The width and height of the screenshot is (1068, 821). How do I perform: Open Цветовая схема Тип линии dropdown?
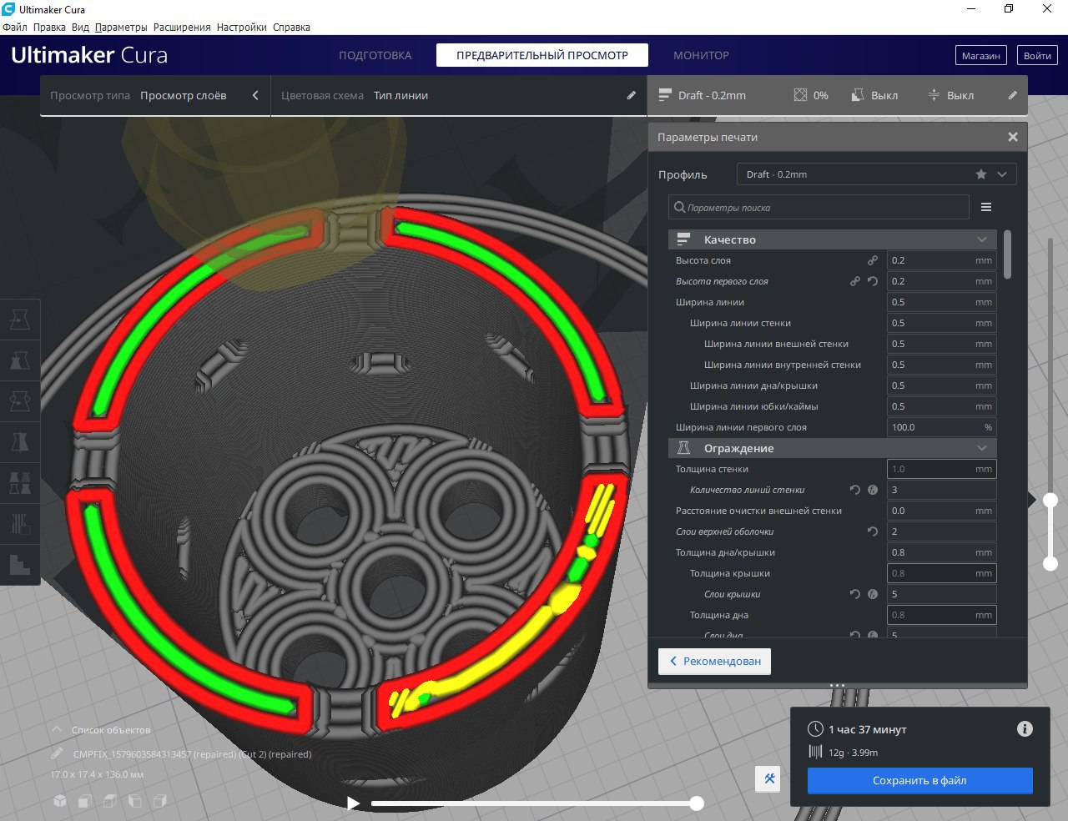point(458,95)
